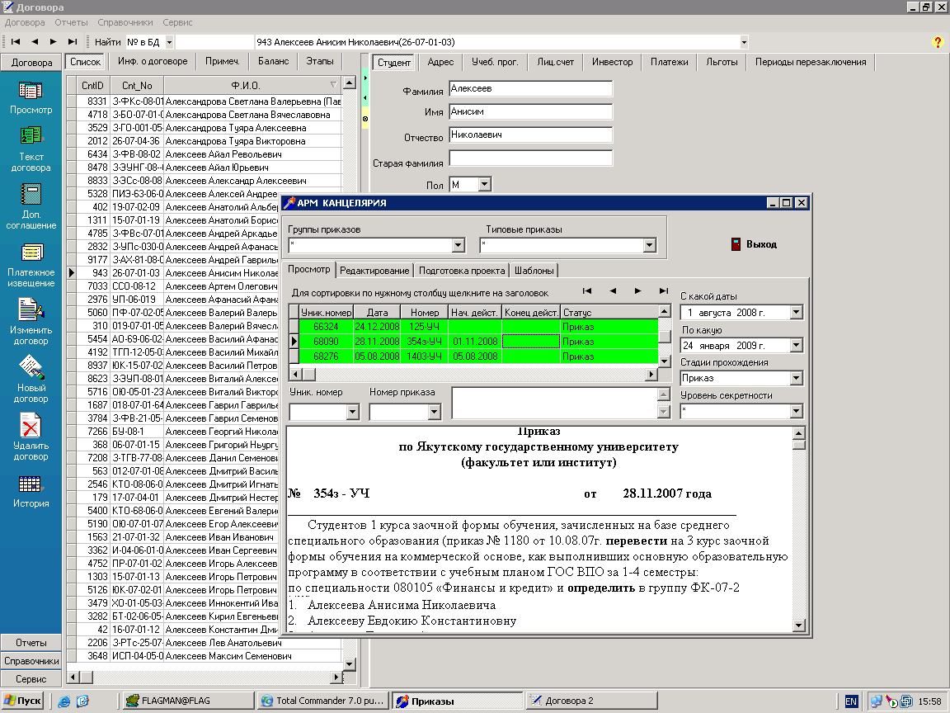This screenshot has height=713, width=950.
Task: Switch to the Адрес tab
Action: tap(440, 62)
